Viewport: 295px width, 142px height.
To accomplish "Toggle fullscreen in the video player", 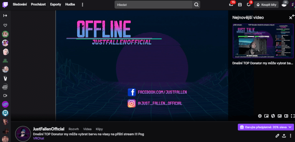I will click(x=293, y=116).
